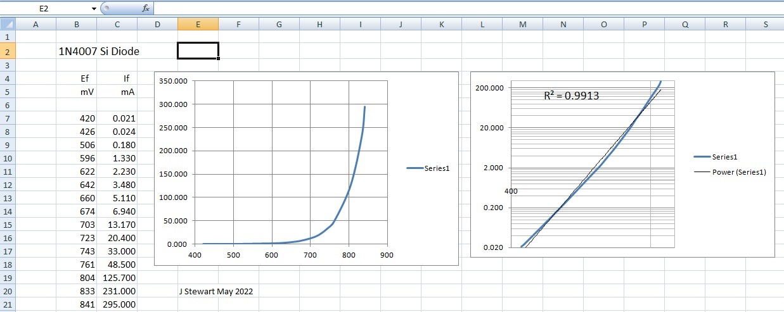Click the Series1 legend in the linear chart
Image resolution: width=784 pixels, height=312 pixels.
pos(428,168)
